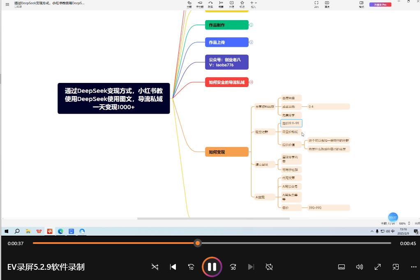Start 演说 (presentation) mode icon
Image resolution: width=420 pixels, height=280 pixels.
coord(327,4)
